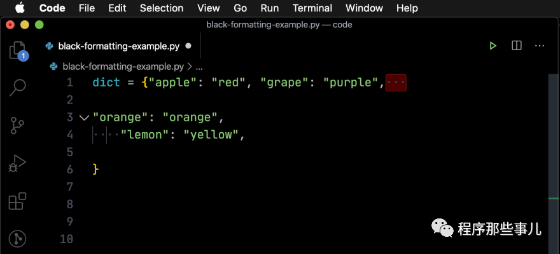Split the editor to the right

pos(517,46)
